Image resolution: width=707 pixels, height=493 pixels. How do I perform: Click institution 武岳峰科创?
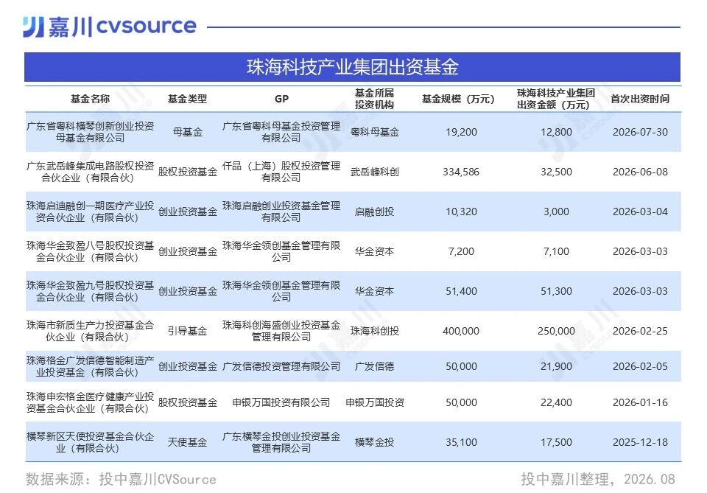pos(375,172)
